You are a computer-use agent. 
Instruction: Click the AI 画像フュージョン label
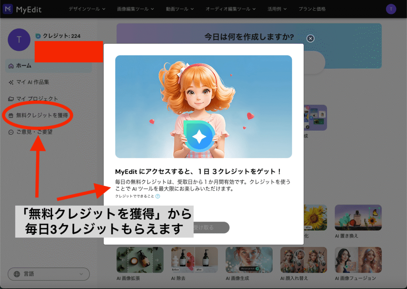pyautogui.click(x=355, y=278)
